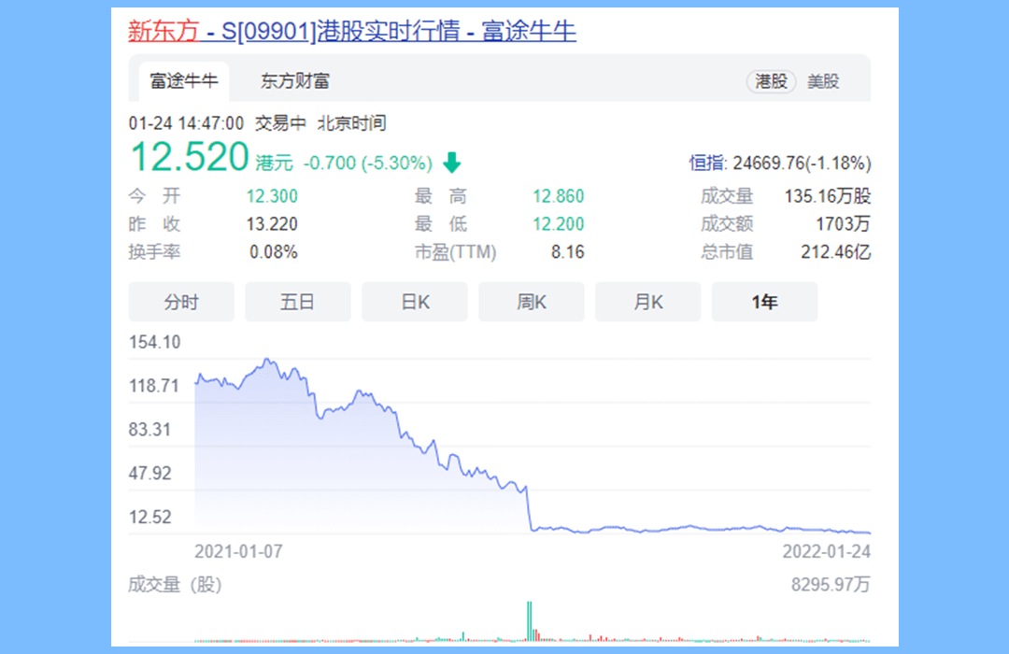Select the 1年 one-year chart range
1009x654 pixels.
[764, 301]
